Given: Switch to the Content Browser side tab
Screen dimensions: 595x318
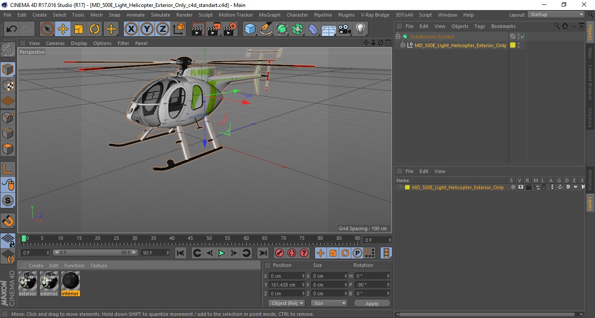Looking at the screenshot, I should [x=590, y=82].
